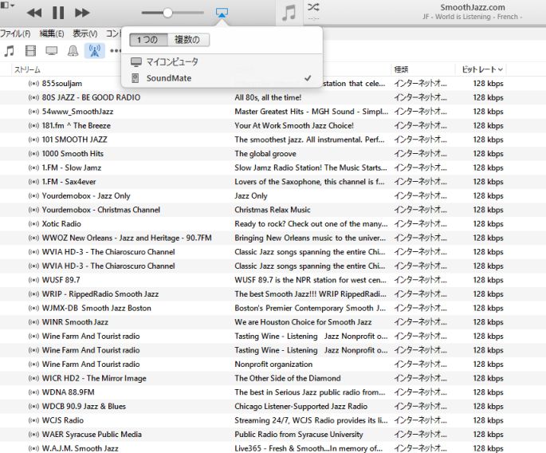The image size is (546, 453).
Task: Open the TV shows monitor icon
Action: pos(51,50)
